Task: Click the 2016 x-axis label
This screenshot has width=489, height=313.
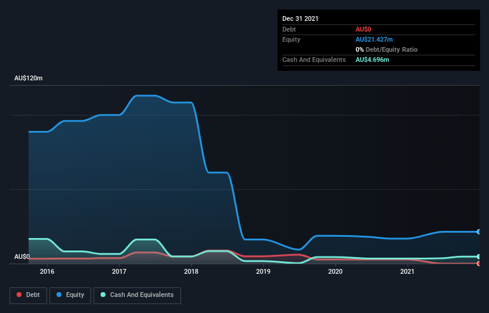Action: coord(47,271)
